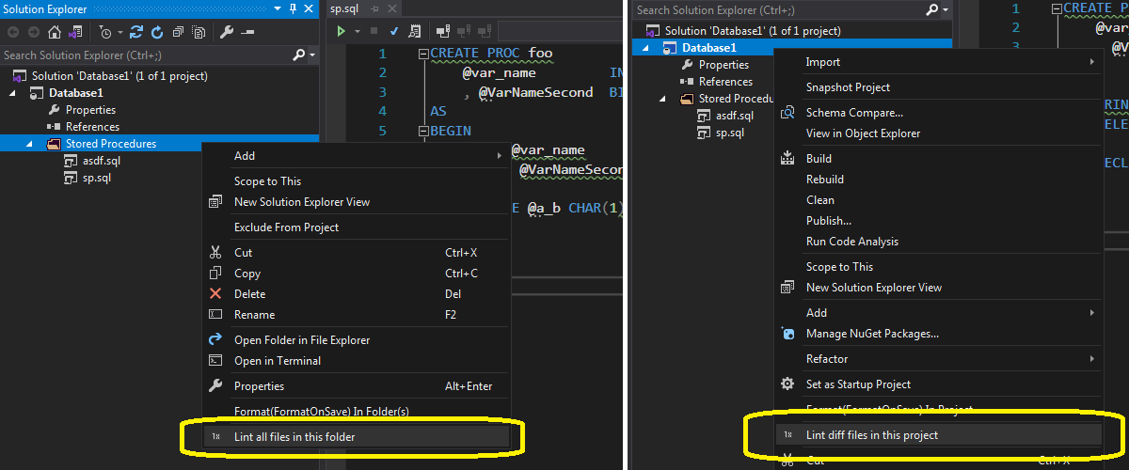Close the sp.sql tab
The image size is (1129, 470).
pos(391,8)
